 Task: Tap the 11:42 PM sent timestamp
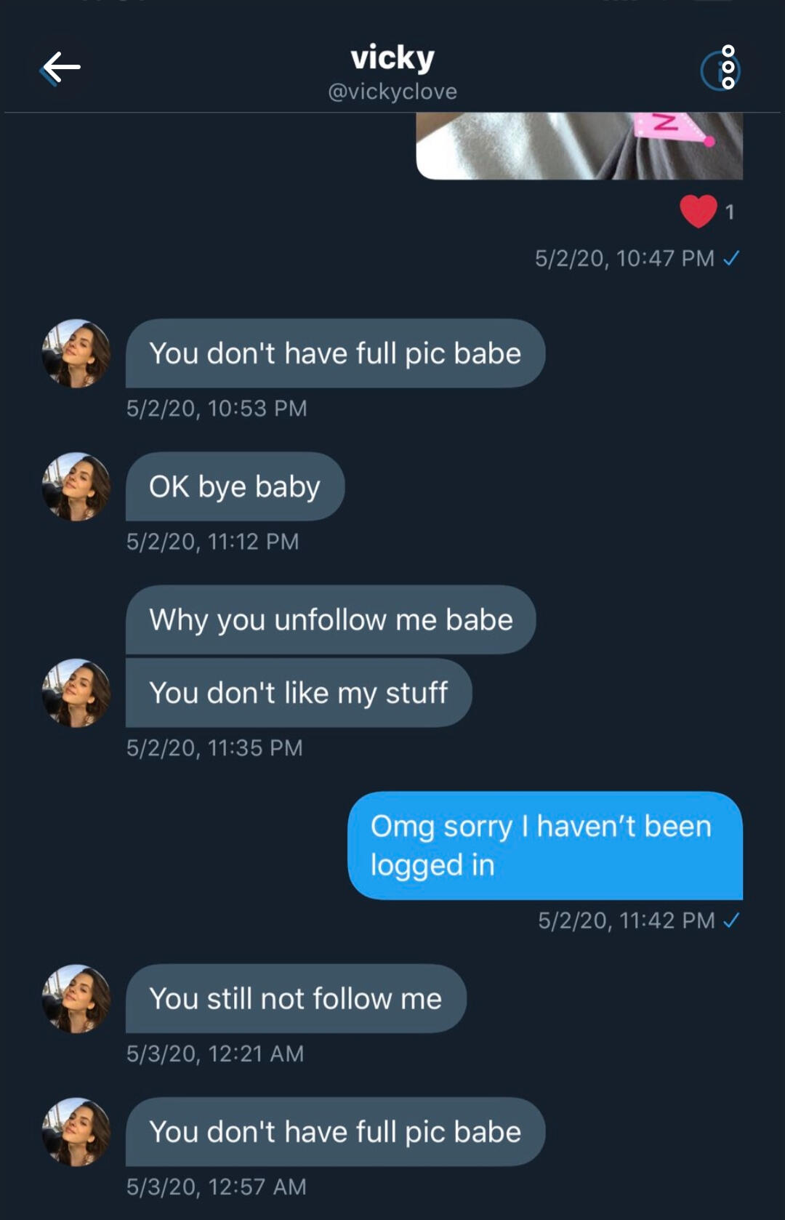click(x=626, y=920)
